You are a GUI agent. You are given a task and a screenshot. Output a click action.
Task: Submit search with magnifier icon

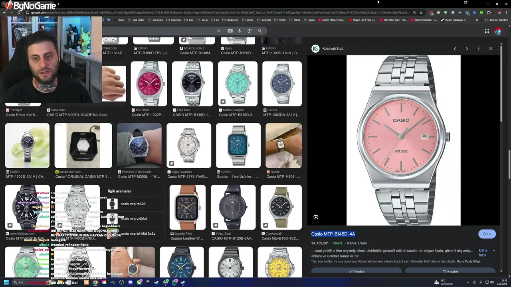[260, 31]
